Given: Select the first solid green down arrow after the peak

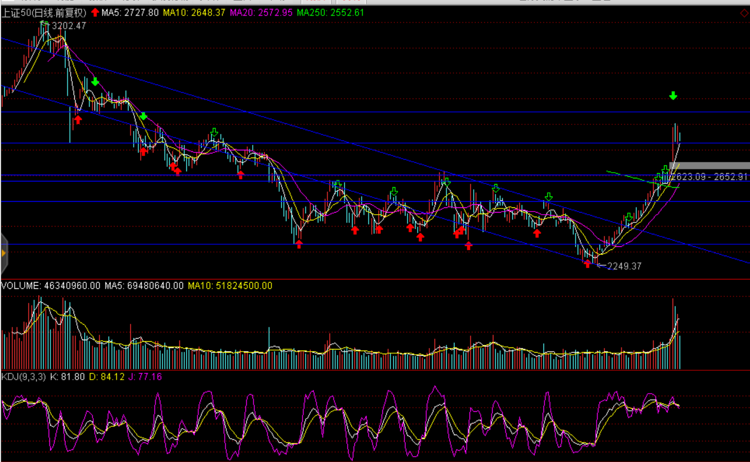Looking at the screenshot, I should click(x=95, y=81).
